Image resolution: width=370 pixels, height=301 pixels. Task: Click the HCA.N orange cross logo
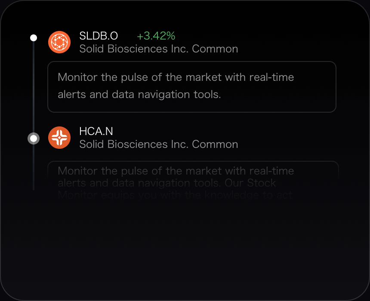pos(59,138)
